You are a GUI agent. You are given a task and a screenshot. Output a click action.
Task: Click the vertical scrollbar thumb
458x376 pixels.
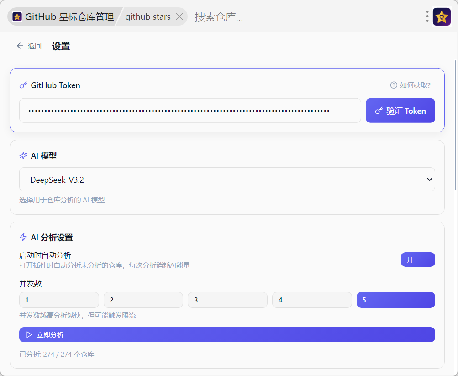point(455,125)
